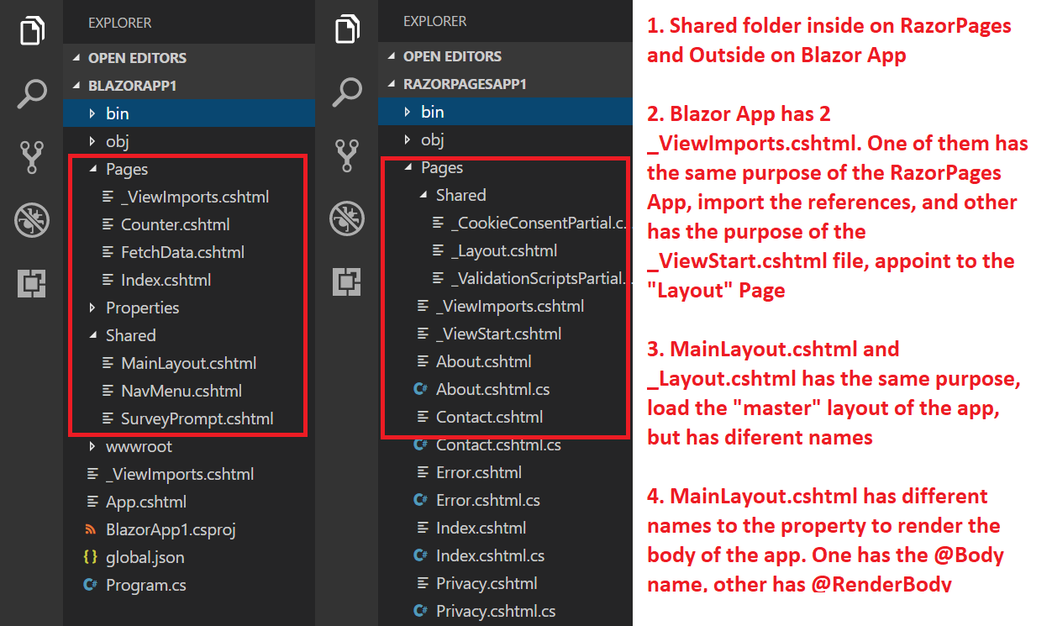Open Source Control icon in BlazorApp1 activity bar
This screenshot has height=626, width=1052.
click(x=32, y=157)
